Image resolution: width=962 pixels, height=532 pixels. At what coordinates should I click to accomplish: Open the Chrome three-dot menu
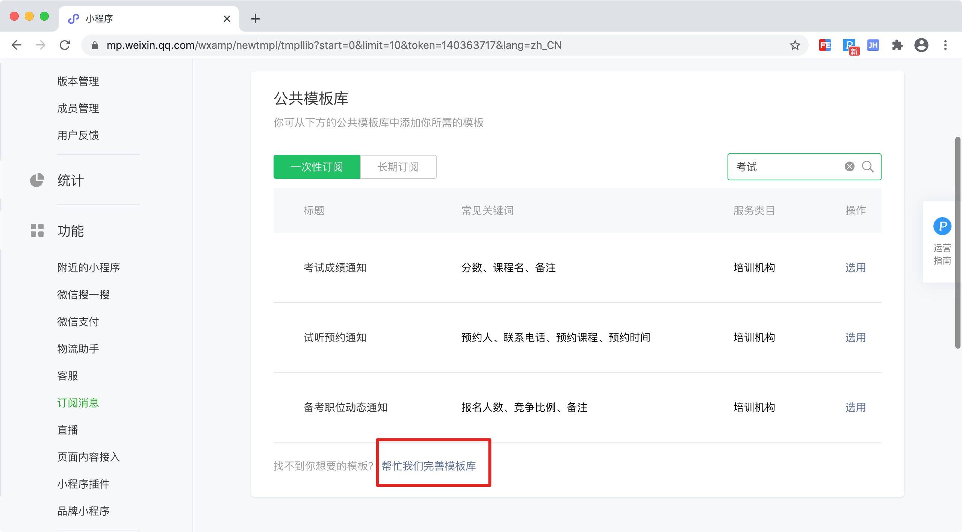pos(945,45)
